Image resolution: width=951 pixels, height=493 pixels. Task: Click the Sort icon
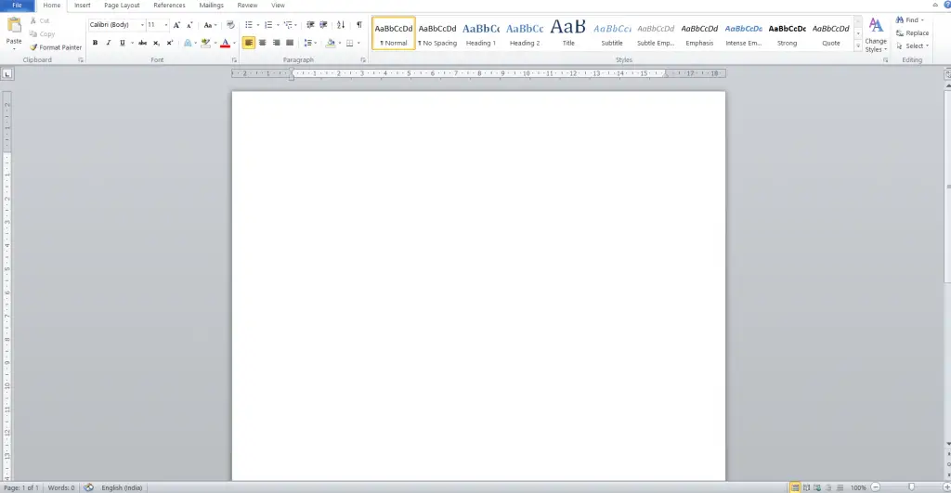point(341,25)
